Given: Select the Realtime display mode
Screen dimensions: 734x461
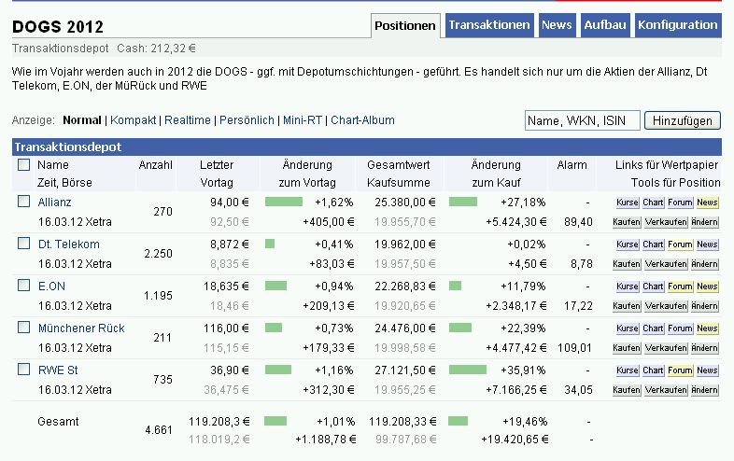Looking at the screenshot, I should coord(190,120).
